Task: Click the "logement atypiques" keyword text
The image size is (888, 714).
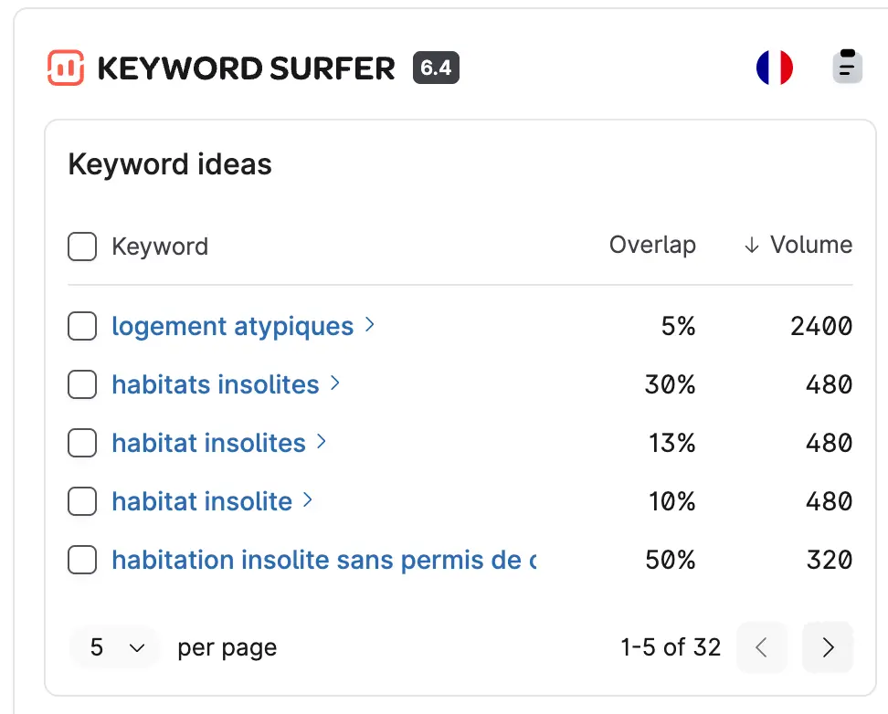Action: coord(230,326)
